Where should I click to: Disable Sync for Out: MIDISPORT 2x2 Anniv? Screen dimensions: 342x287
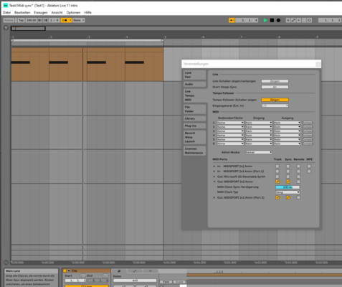pyautogui.click(x=288, y=182)
